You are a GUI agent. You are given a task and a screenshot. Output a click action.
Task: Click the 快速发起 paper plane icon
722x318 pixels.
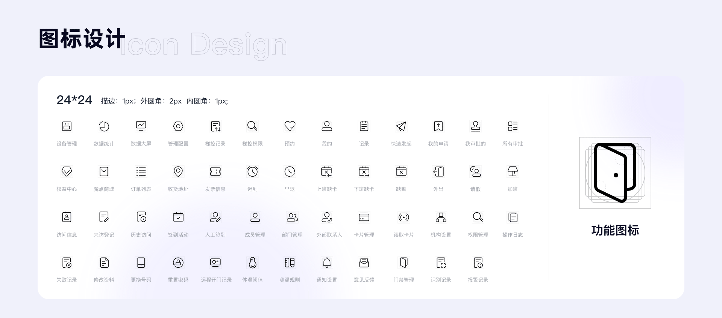pos(401,126)
